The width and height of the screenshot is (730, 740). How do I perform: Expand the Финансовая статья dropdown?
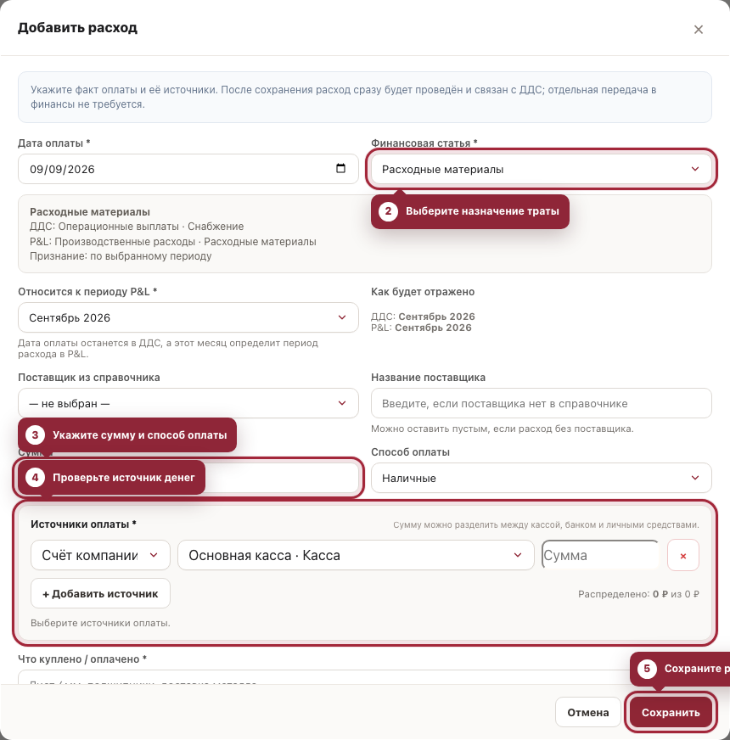tap(541, 169)
